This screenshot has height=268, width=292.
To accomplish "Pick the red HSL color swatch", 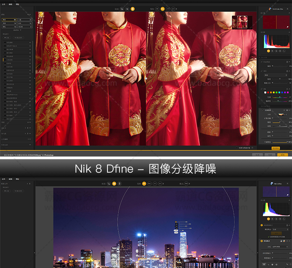I will coord(268,92).
